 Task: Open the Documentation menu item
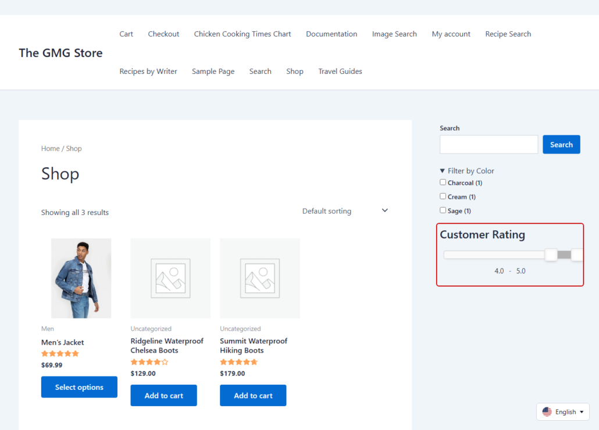pyautogui.click(x=331, y=34)
